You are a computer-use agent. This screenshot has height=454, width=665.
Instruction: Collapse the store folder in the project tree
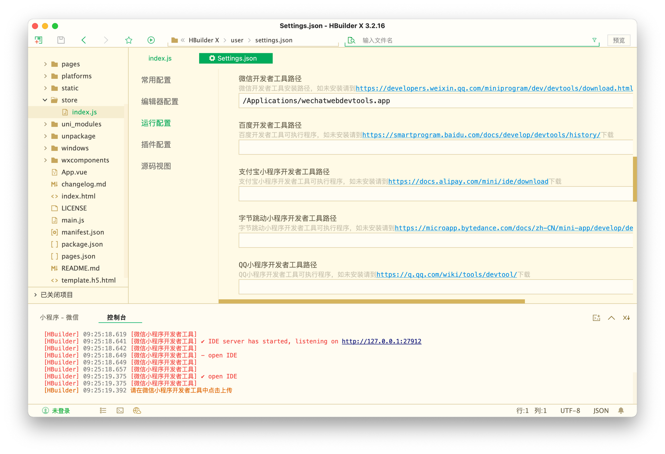point(45,100)
